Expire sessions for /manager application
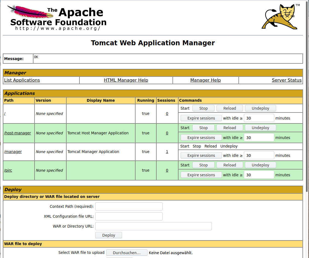 (x=201, y=155)
